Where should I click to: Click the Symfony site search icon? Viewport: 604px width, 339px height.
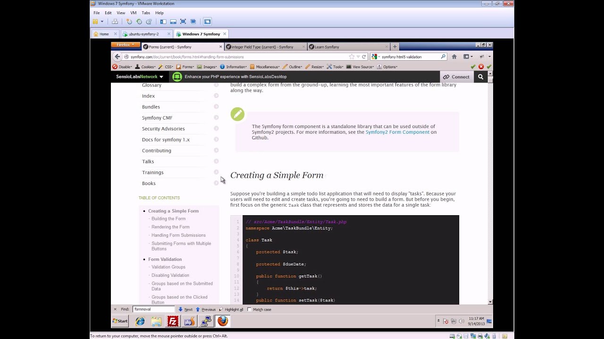click(x=480, y=77)
